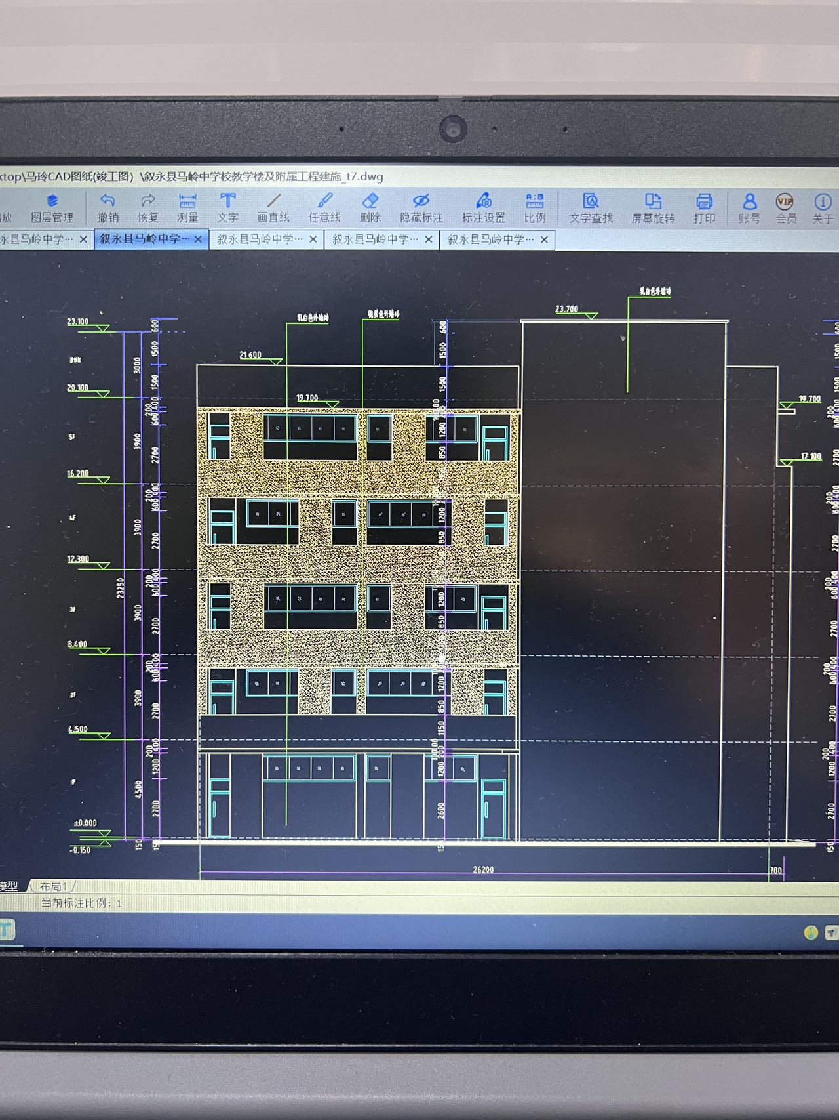
Task: Toggle 隐藏标注 hide annotations
Action: tap(421, 208)
